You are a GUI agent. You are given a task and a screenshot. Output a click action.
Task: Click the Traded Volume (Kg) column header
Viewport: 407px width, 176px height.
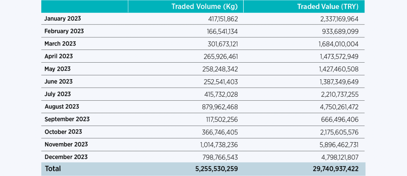click(x=205, y=6)
